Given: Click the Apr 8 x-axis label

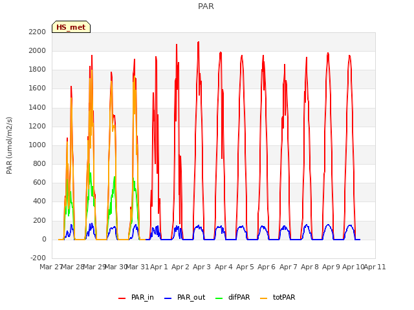Looking at the screenshot, I should point(310,267).
